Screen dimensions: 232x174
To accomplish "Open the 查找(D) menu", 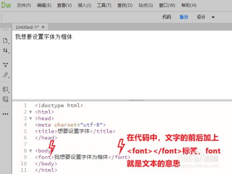I will tap(125, 6).
